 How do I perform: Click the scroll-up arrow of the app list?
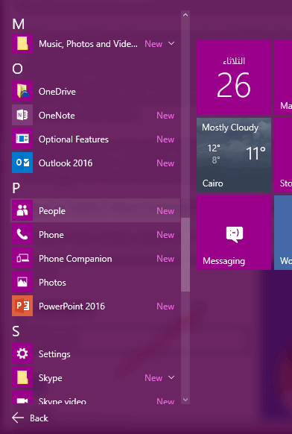point(185,15)
